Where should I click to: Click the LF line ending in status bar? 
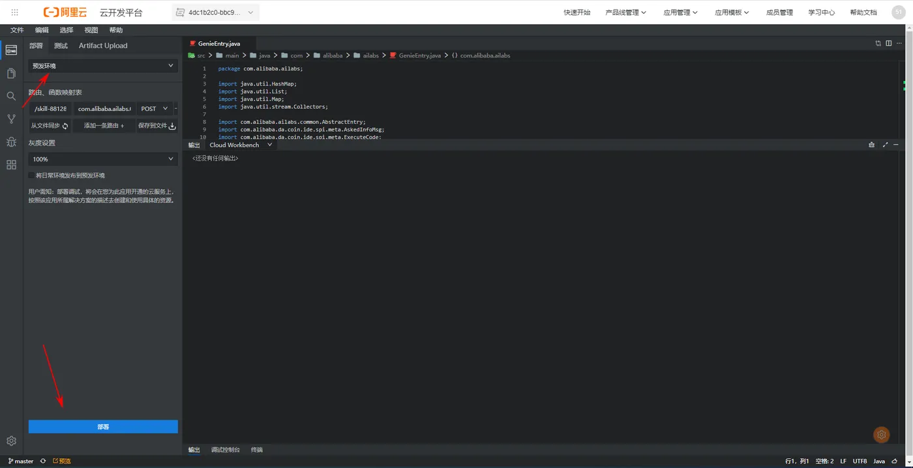pos(843,461)
